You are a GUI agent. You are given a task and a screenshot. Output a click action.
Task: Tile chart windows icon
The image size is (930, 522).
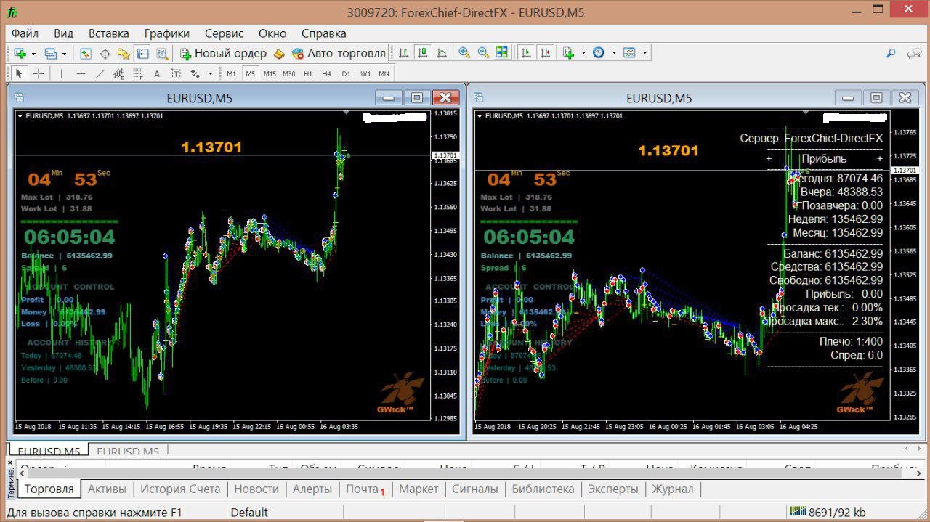click(x=502, y=53)
